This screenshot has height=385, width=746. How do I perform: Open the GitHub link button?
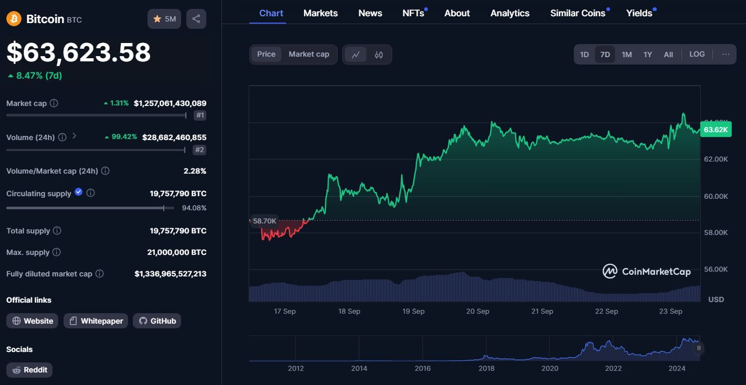pos(157,321)
